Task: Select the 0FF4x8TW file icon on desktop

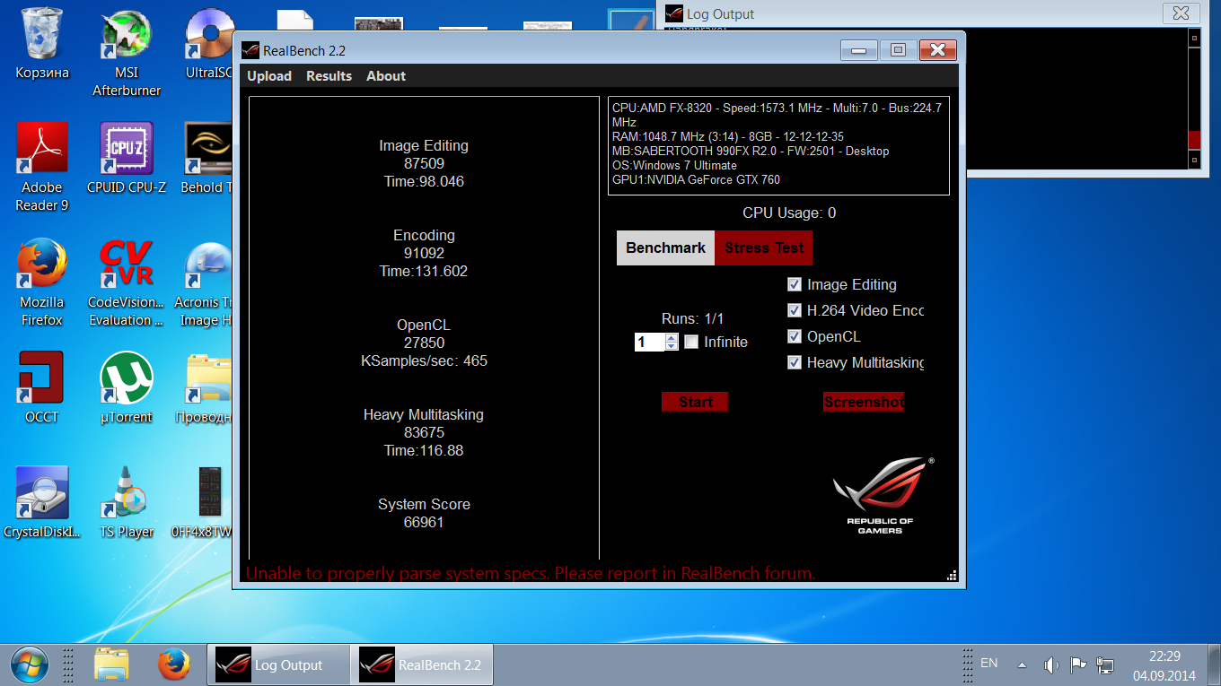Action: pyautogui.click(x=203, y=502)
